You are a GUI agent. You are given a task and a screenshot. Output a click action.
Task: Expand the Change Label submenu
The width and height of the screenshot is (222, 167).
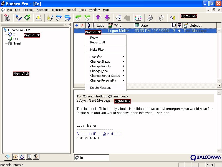coord(106,71)
